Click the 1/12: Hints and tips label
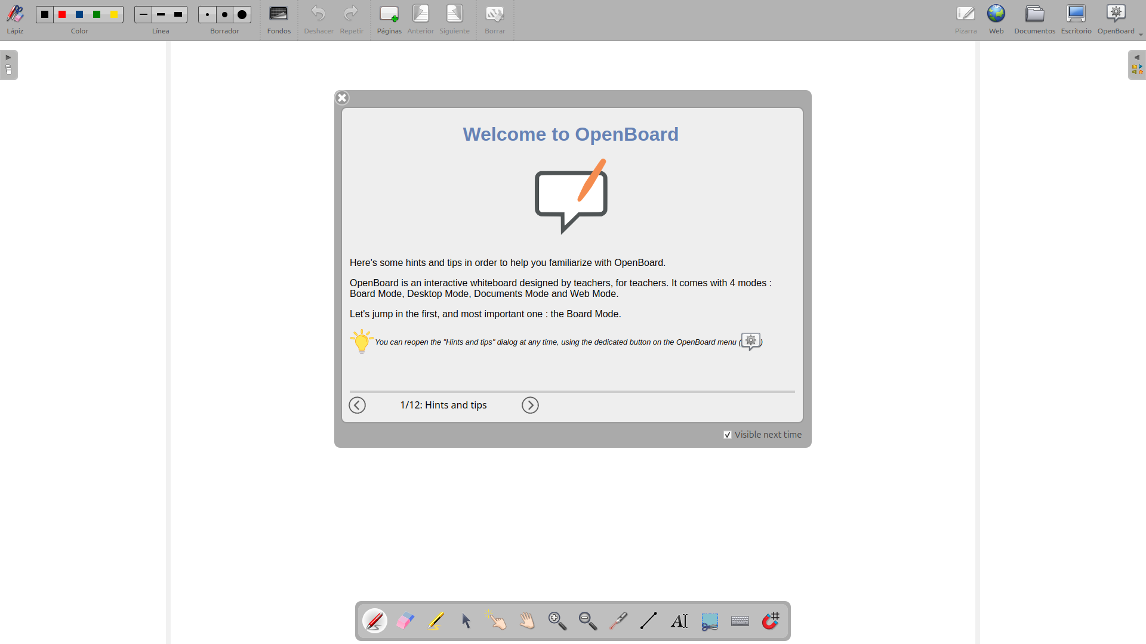Viewport: 1146px width, 644px height. coord(443,405)
